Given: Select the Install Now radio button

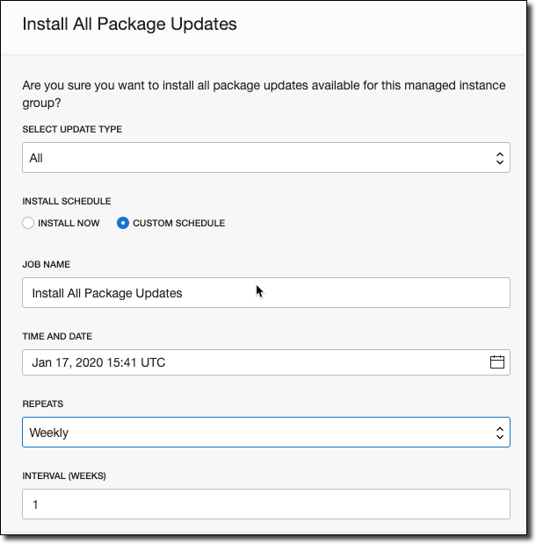Looking at the screenshot, I should coord(29,223).
